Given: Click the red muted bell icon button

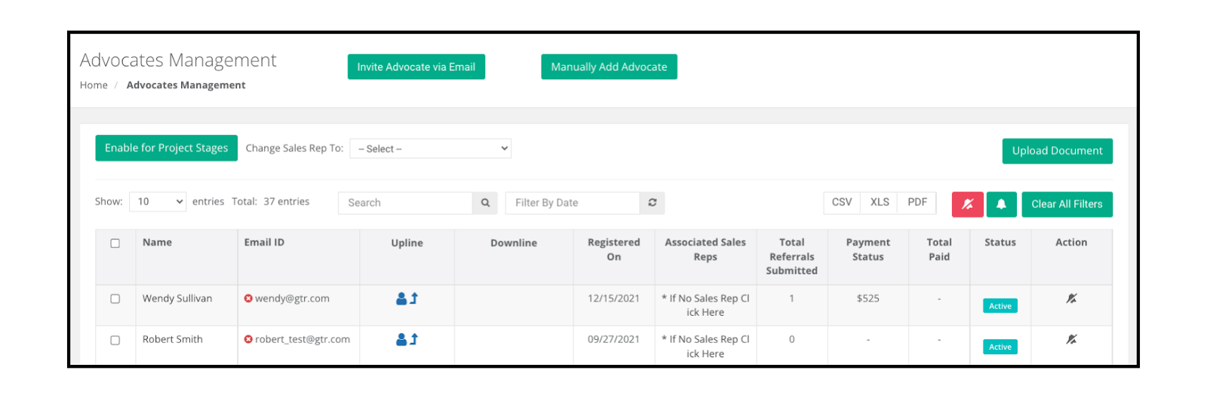Looking at the screenshot, I should (967, 204).
